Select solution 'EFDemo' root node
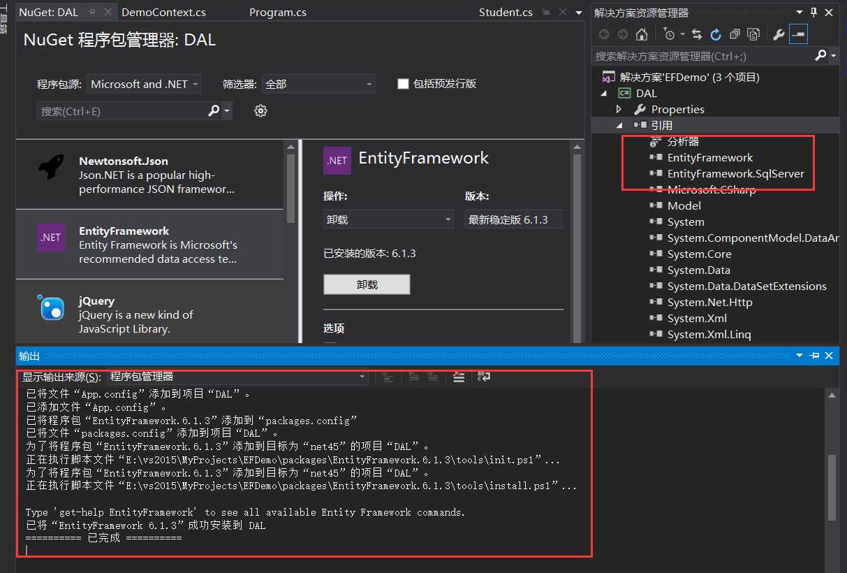847x573 pixels. coord(689,77)
